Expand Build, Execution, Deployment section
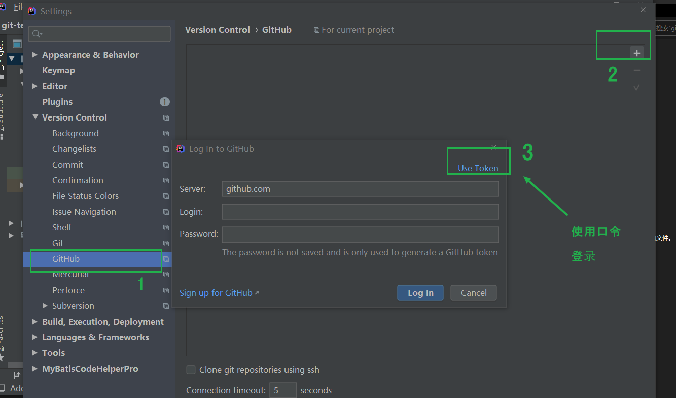The width and height of the screenshot is (676, 398). pos(35,322)
